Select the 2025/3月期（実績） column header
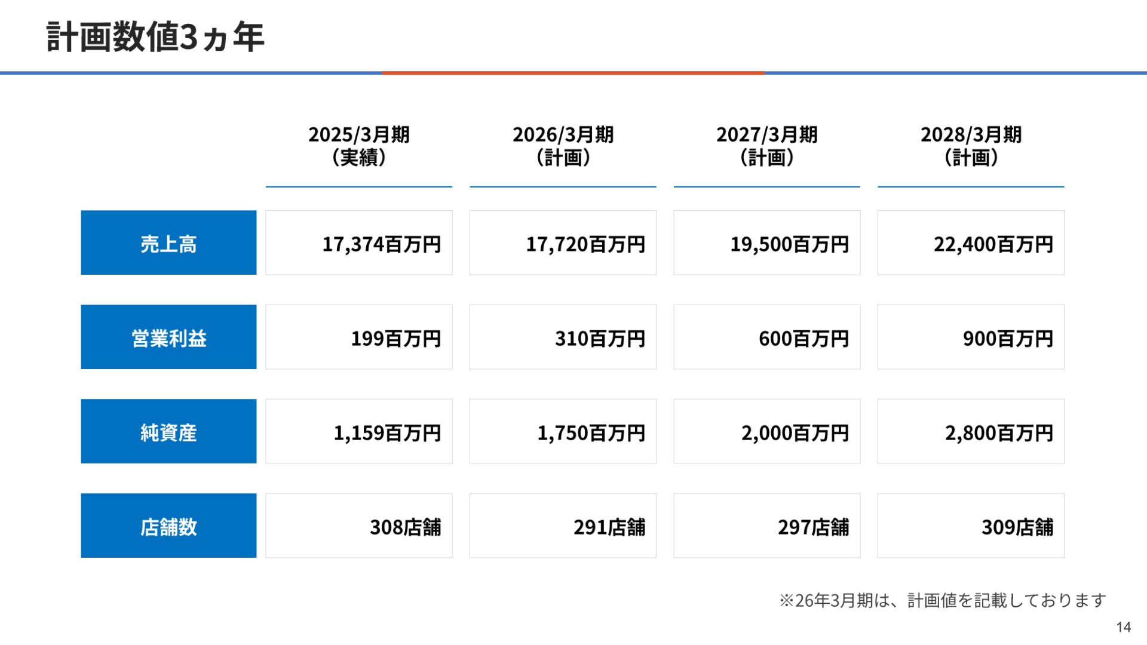Image resolution: width=1147 pixels, height=645 pixels. 359,146
